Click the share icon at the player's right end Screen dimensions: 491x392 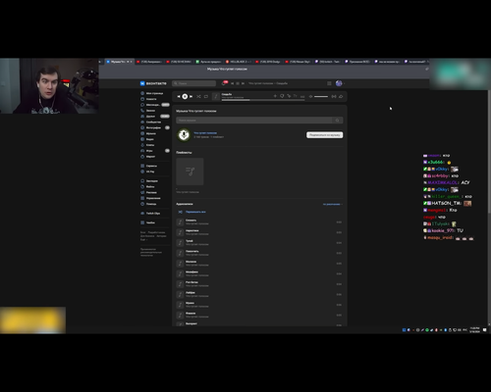(341, 96)
